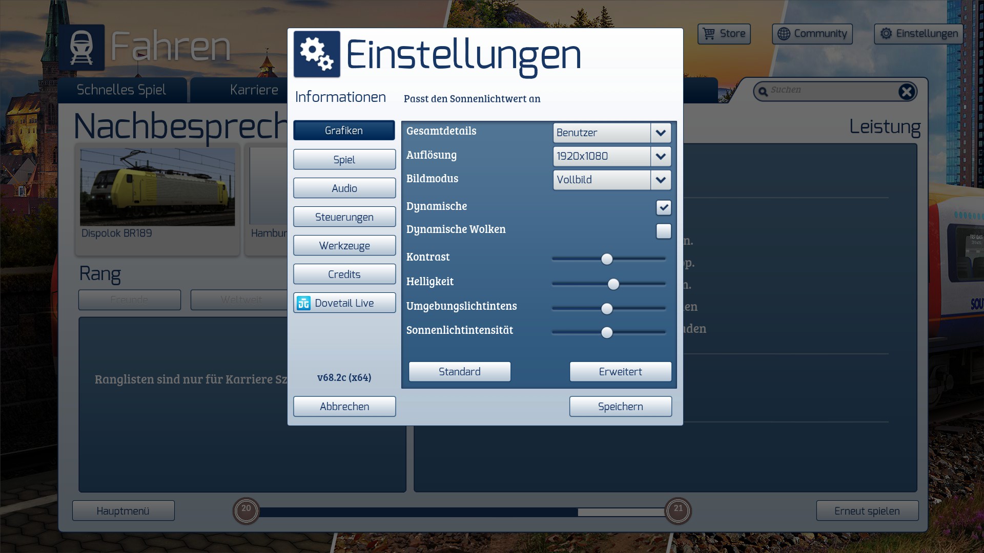The image size is (984, 553).
Task: Click the Dovetail Live logo icon
Action: tap(304, 303)
